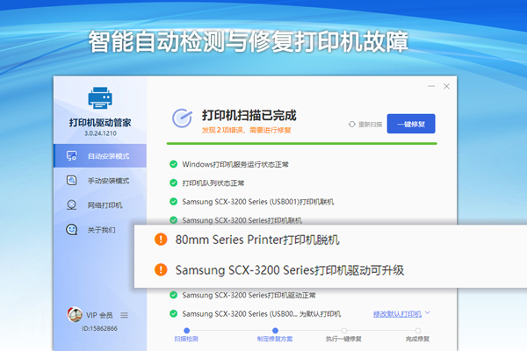527x351 pixels.
Task: Click the 完成修复 step marker
Action: pos(418,331)
